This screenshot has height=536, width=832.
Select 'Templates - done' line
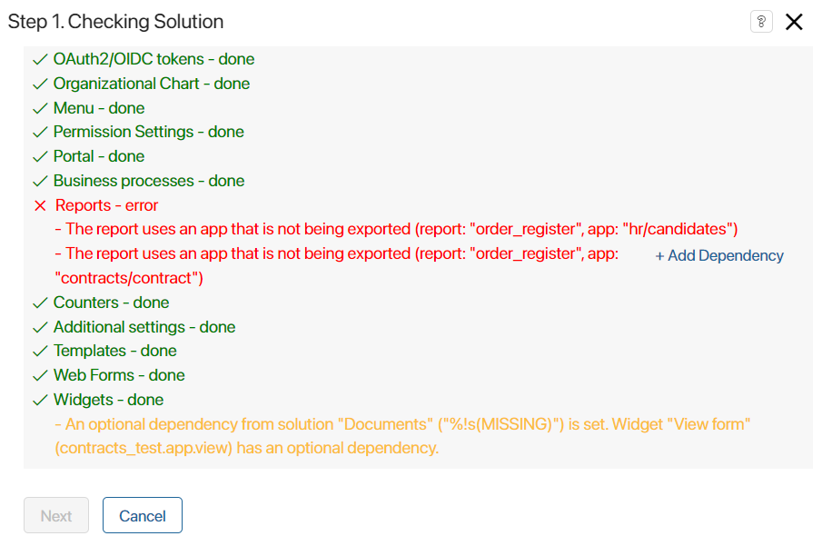[115, 351]
